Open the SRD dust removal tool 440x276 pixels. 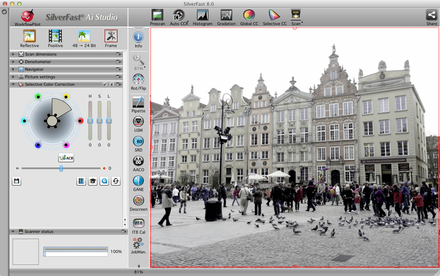click(x=138, y=141)
